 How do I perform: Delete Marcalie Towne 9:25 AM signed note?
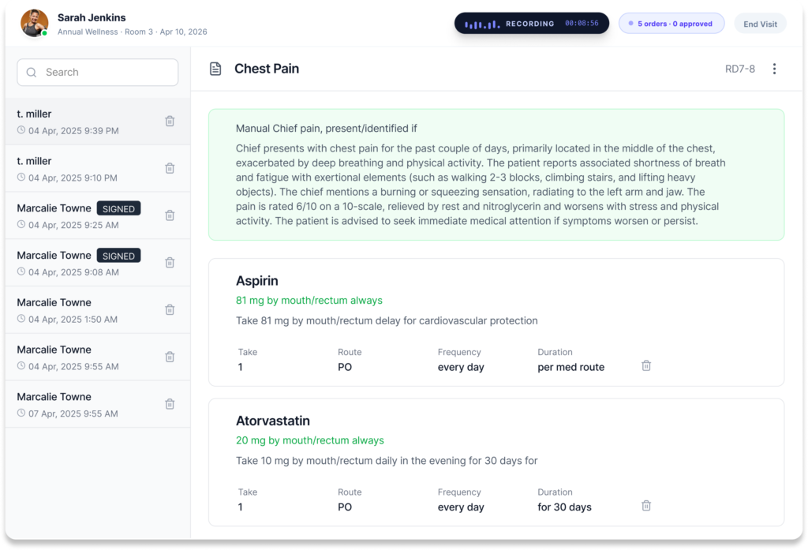pos(170,215)
